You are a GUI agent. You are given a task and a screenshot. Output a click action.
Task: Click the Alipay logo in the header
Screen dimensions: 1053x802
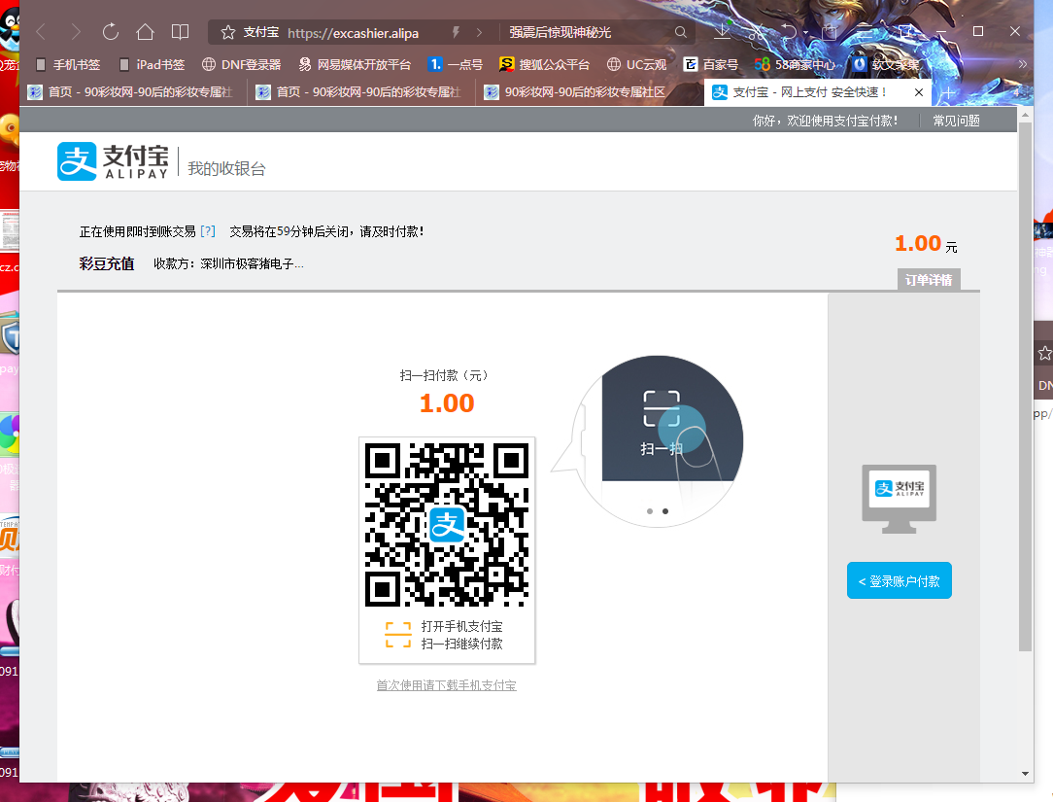pyautogui.click(x=113, y=161)
